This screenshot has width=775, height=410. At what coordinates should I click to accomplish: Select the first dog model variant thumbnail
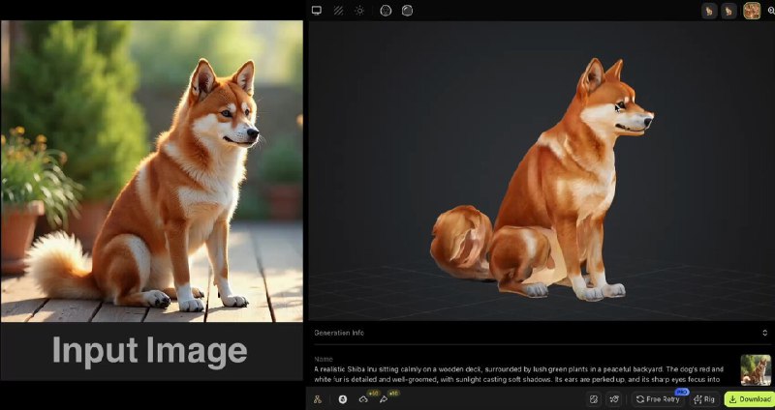tap(709, 11)
